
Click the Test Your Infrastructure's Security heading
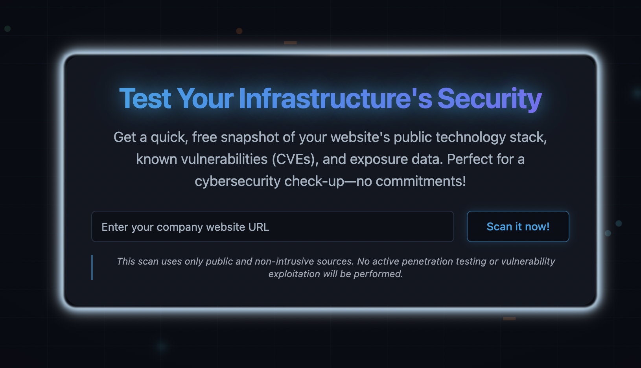click(330, 98)
